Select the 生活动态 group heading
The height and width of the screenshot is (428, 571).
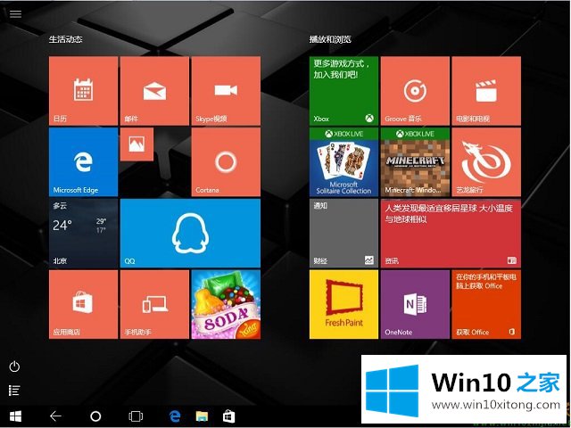point(65,39)
